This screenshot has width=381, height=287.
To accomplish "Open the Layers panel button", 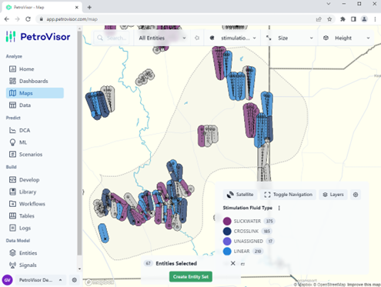I will [x=333, y=195].
